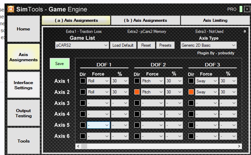251x155 pixels.
Task: Open Axis 1 DOF 1 Roll force dropdown
Action: click(x=98, y=81)
